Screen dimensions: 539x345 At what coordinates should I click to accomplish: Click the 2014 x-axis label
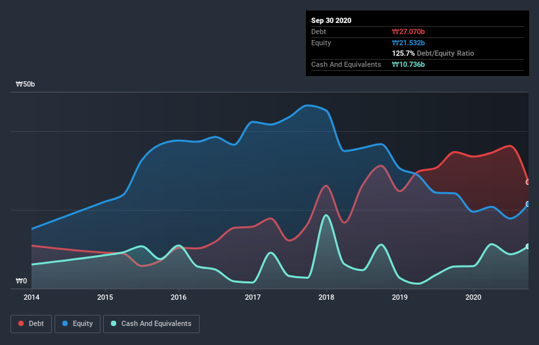(x=32, y=297)
